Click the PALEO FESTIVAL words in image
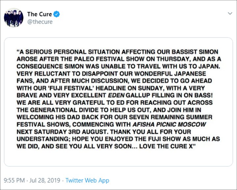 click(x=96, y=59)
